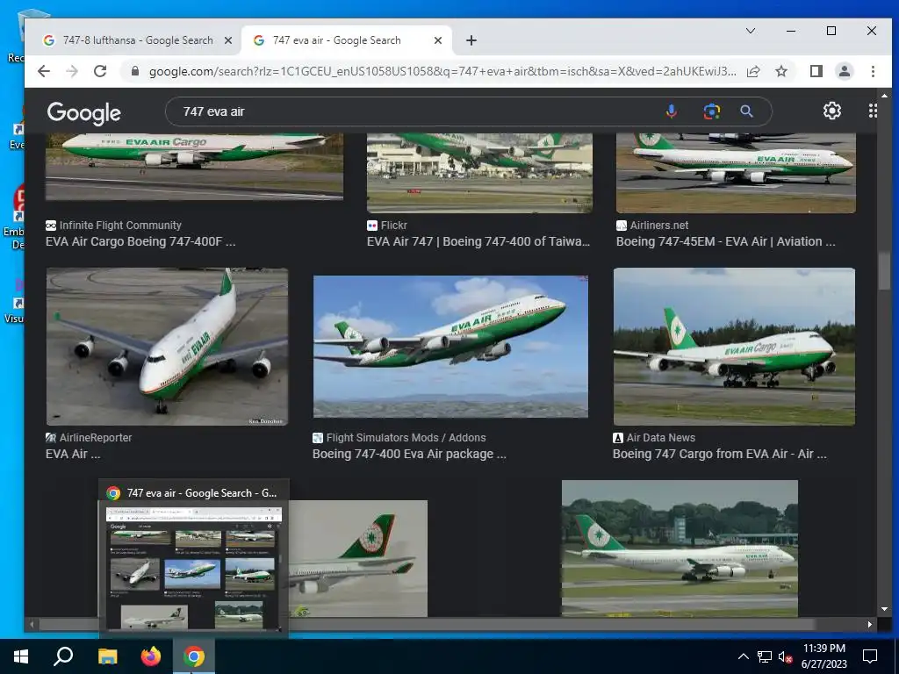Click Boeing 747-45EM Airliners.net title

(725, 241)
